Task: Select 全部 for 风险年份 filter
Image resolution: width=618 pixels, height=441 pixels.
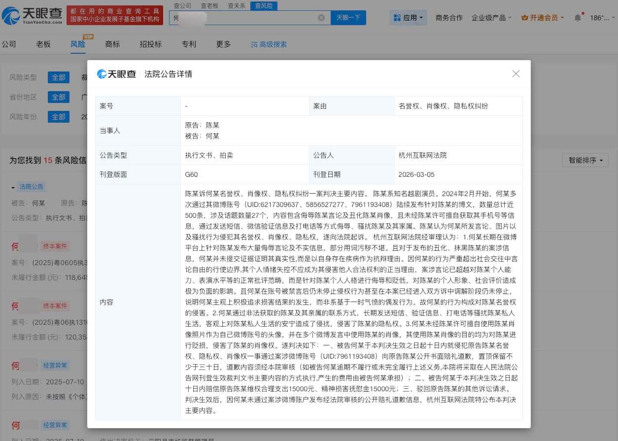Action: (x=58, y=117)
